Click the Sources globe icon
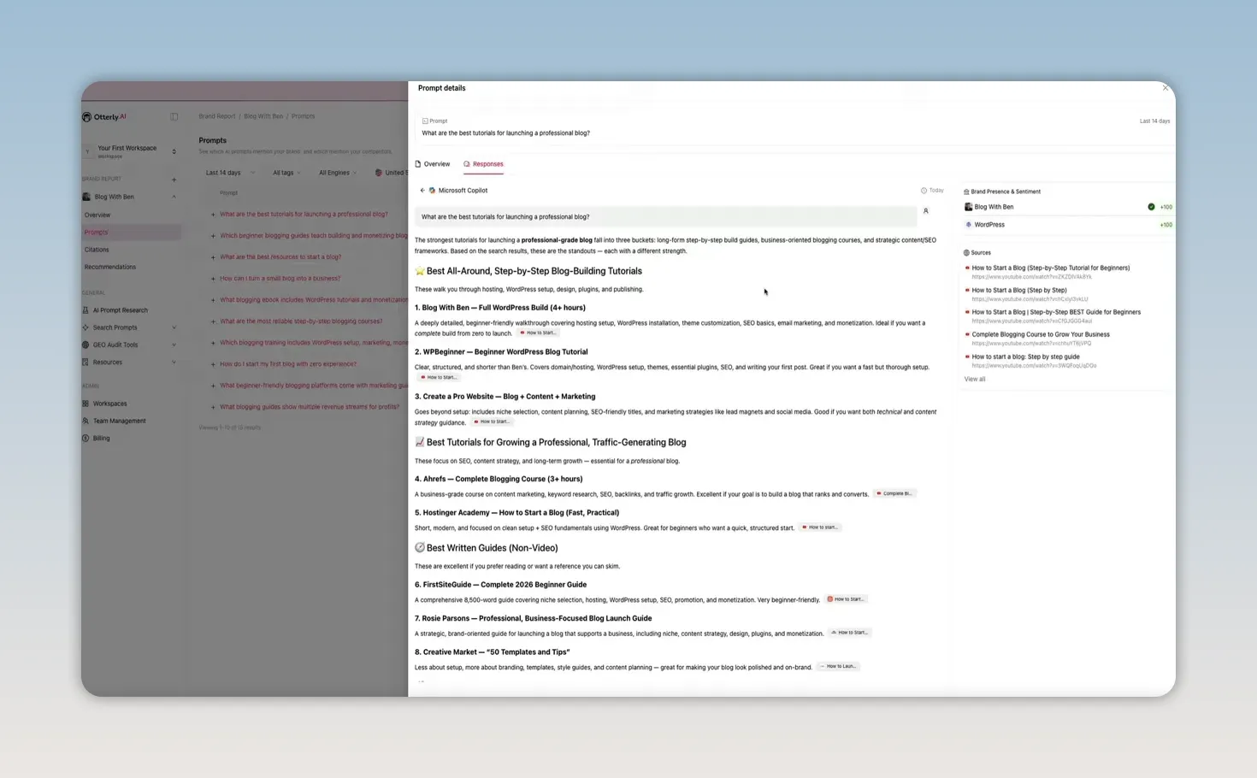Viewport: 1257px width, 778px height. click(966, 253)
